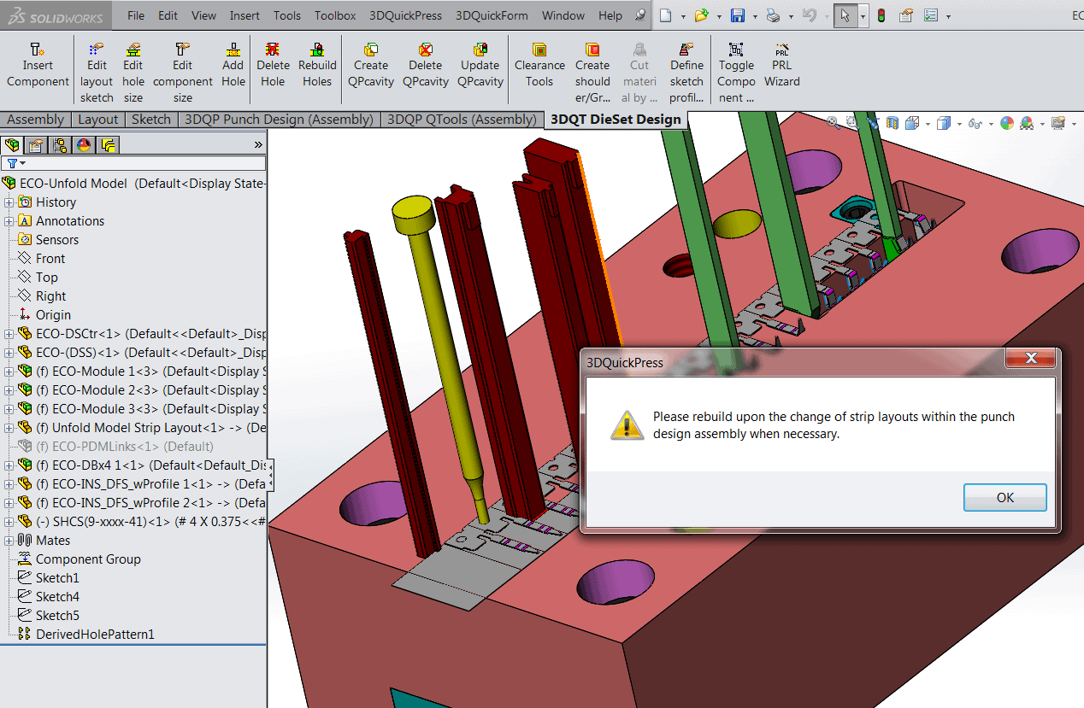Click OK in 3DQuickPress dialog
This screenshot has width=1084, height=708.
pos(1005,497)
